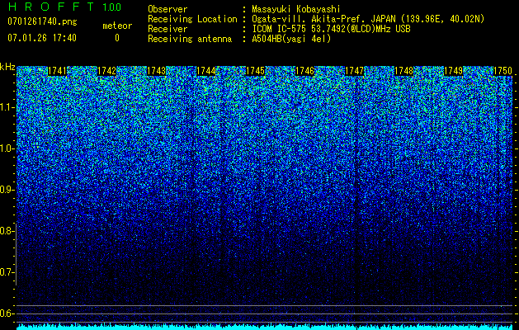Click the A504HB(yagi 4el) antenna text
519x330 pixels.
[291, 39]
